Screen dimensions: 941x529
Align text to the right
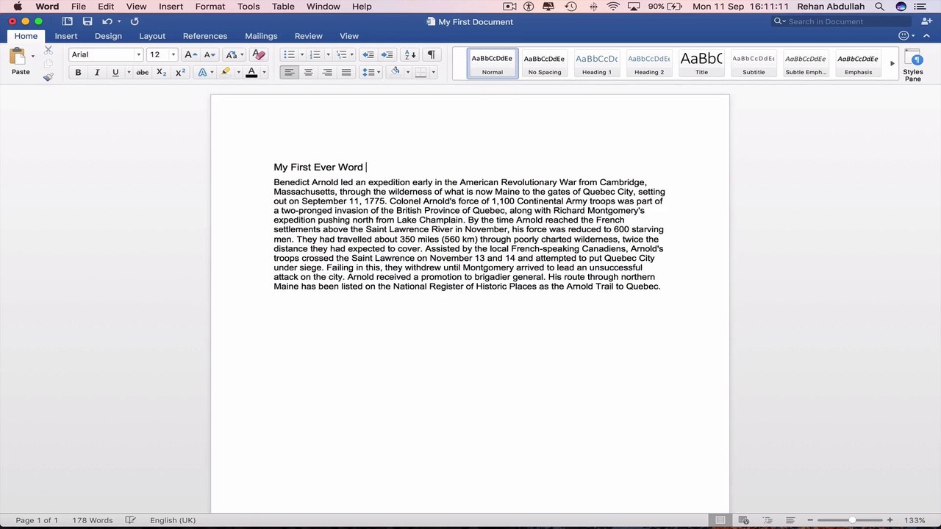(327, 72)
